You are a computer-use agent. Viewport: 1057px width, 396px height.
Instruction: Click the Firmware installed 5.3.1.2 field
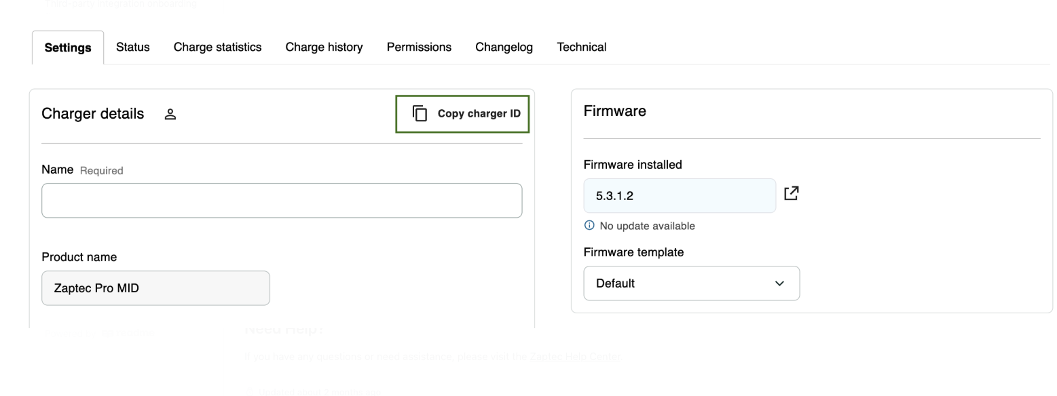click(679, 196)
